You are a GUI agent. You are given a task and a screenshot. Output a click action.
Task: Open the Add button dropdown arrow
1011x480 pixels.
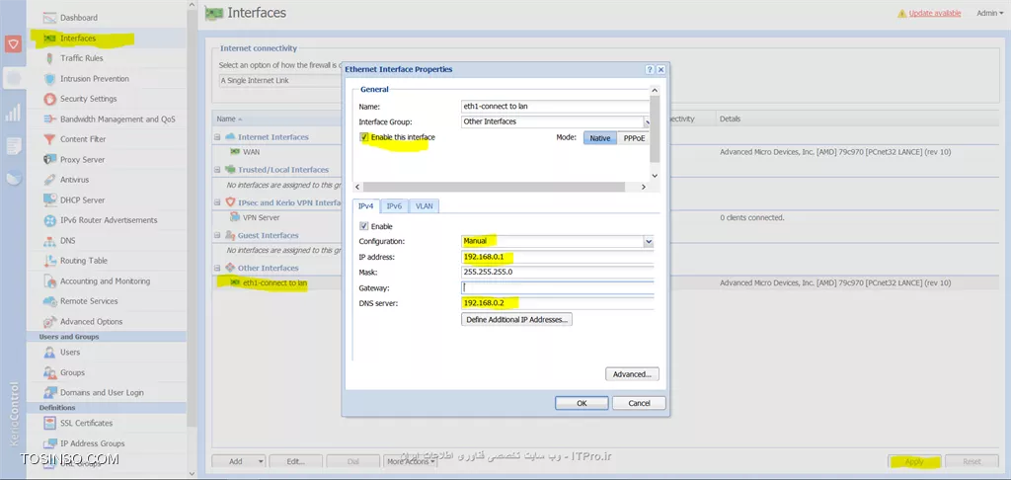click(x=261, y=461)
